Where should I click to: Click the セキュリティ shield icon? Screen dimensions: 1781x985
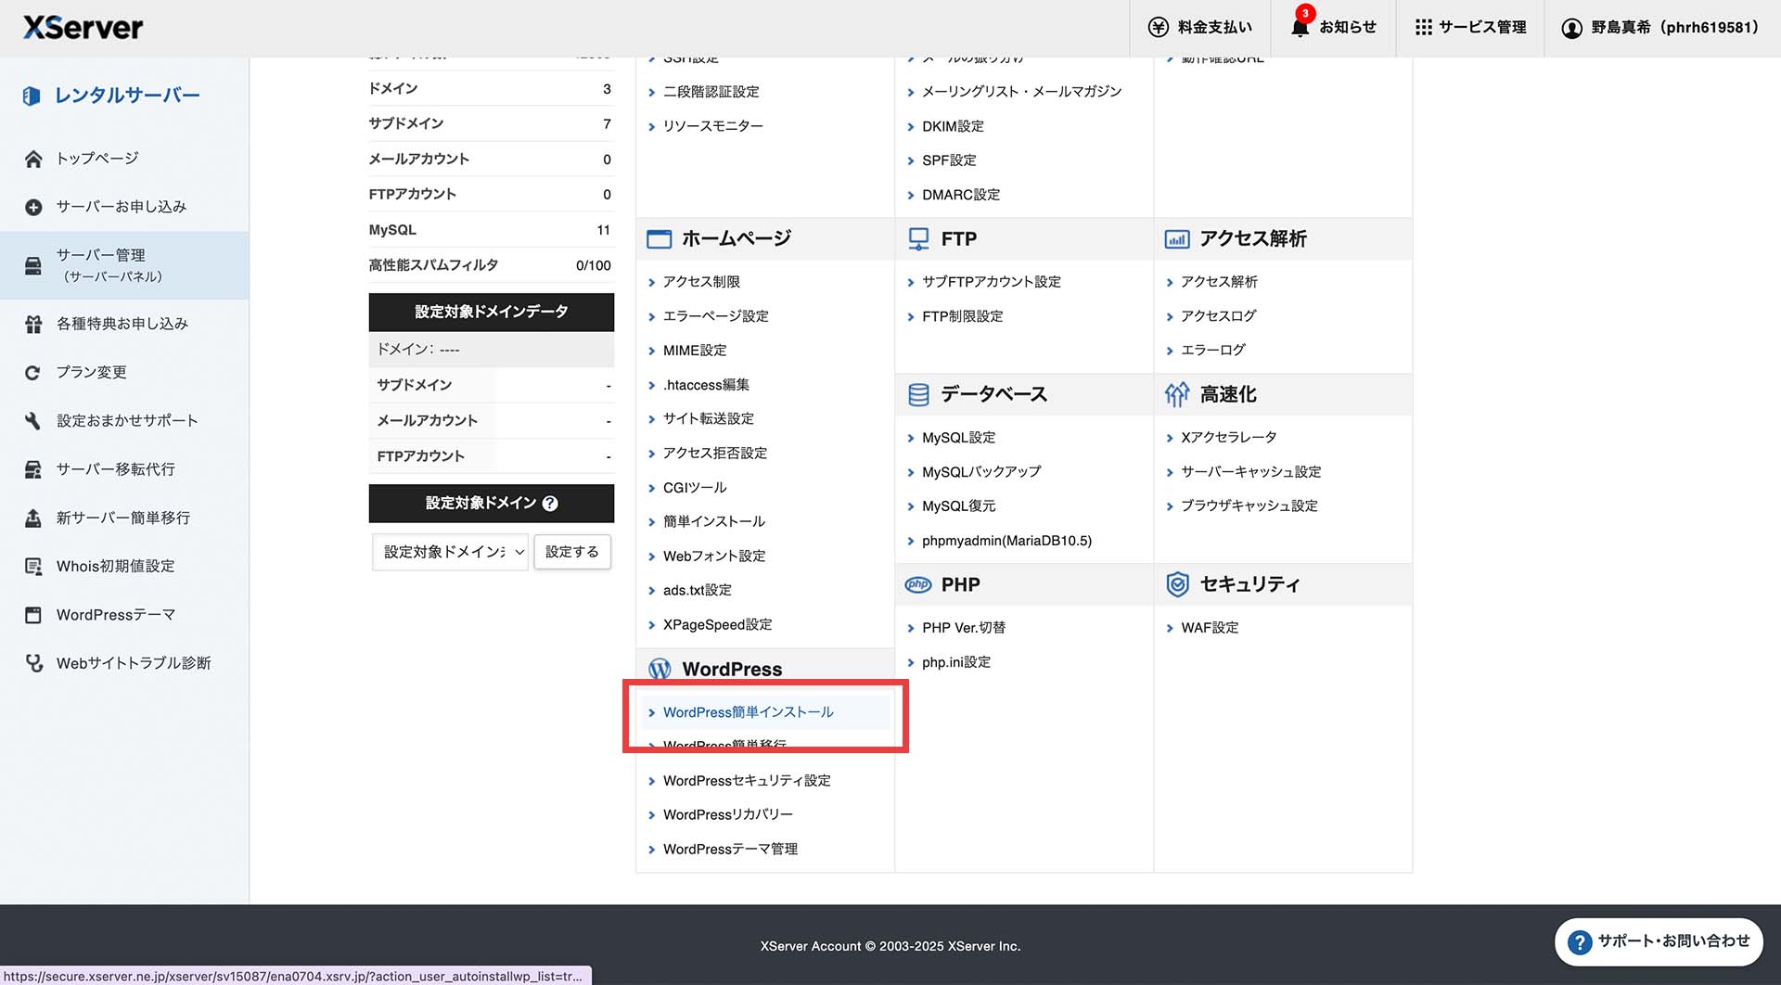point(1177,584)
